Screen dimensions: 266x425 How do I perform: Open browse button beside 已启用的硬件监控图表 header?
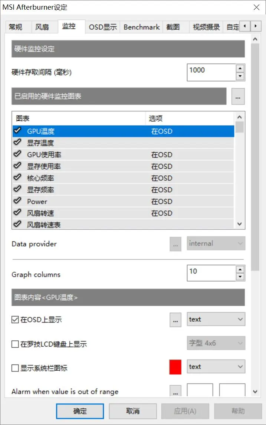[x=238, y=96]
